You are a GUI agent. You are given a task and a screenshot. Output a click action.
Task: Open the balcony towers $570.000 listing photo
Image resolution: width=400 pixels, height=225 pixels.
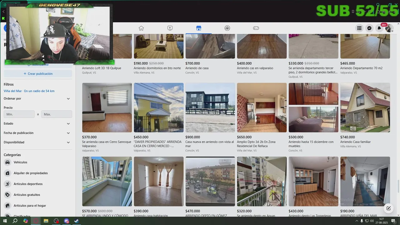coord(107,181)
